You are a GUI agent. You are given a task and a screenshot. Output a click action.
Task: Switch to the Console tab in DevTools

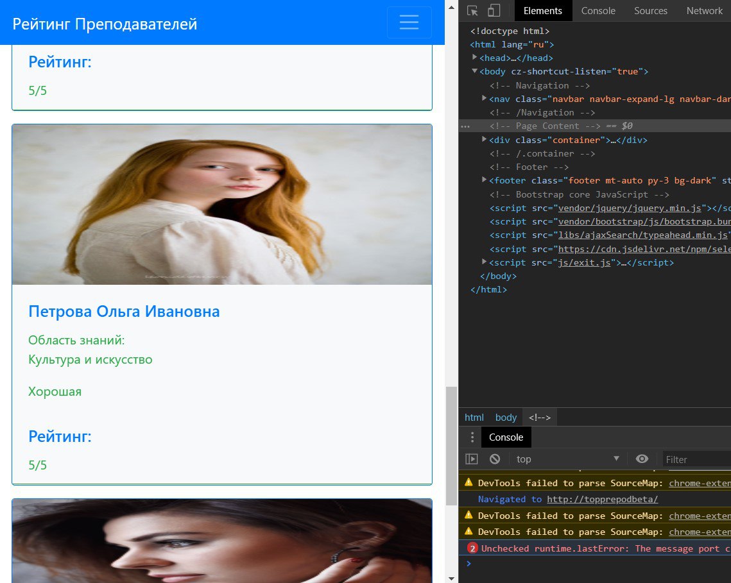click(598, 11)
